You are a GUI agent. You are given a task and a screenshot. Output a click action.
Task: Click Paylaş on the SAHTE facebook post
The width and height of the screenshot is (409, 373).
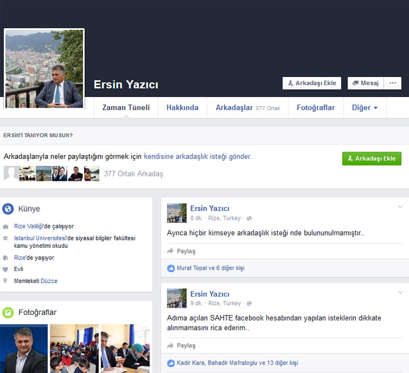click(181, 346)
